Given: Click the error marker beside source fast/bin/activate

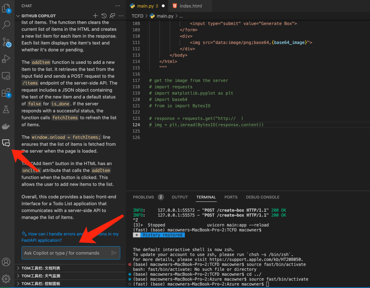Looking at the screenshot, I should click(130, 264).
